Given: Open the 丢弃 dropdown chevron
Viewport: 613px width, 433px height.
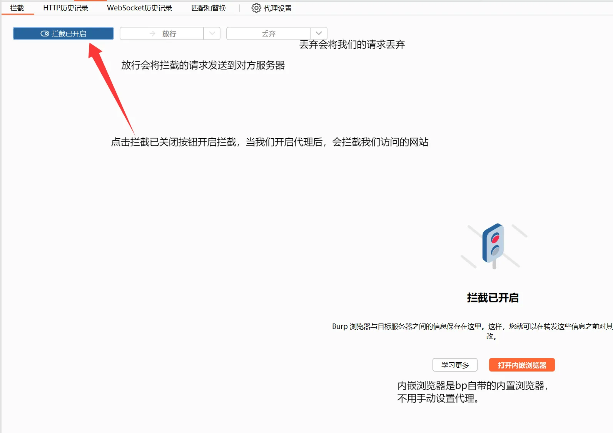Looking at the screenshot, I should pyautogui.click(x=319, y=34).
